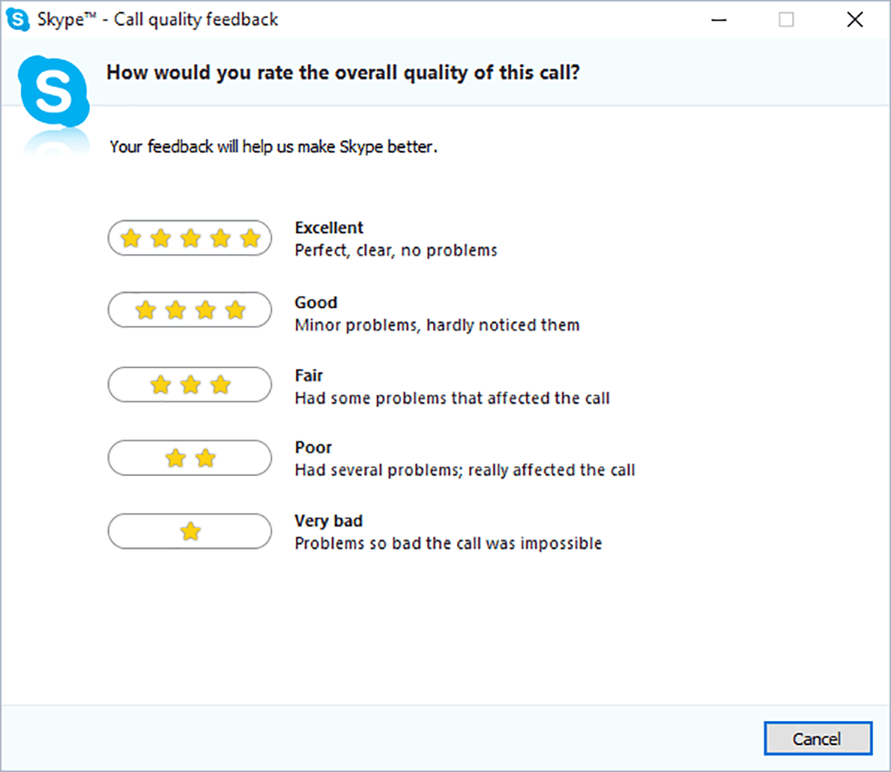Click the "Poor" rating label
This screenshot has height=772, width=891.
(x=313, y=448)
